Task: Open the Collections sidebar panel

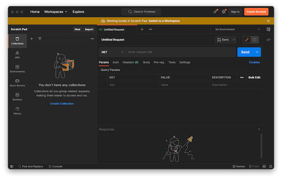Action: click(17, 41)
